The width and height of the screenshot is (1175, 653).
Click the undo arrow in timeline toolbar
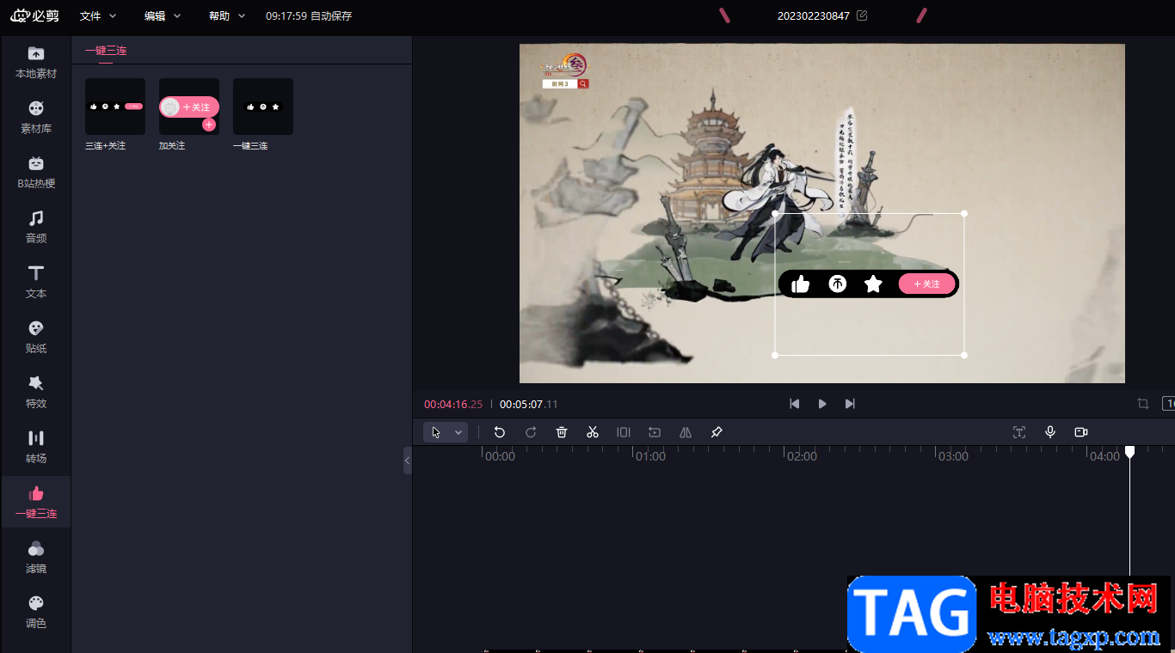click(x=500, y=432)
